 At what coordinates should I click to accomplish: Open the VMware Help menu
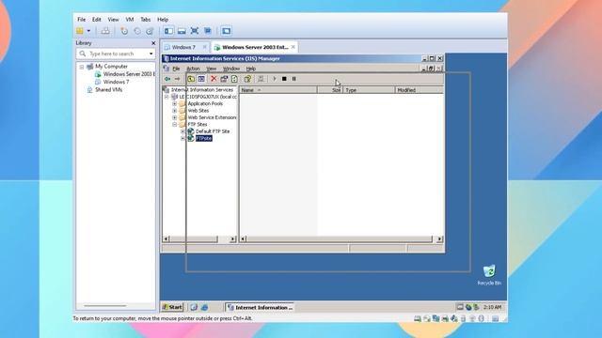pyautogui.click(x=163, y=19)
